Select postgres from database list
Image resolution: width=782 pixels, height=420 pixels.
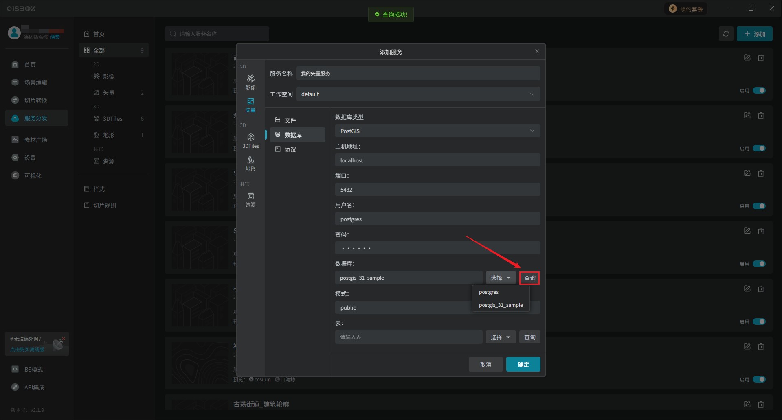pos(489,292)
